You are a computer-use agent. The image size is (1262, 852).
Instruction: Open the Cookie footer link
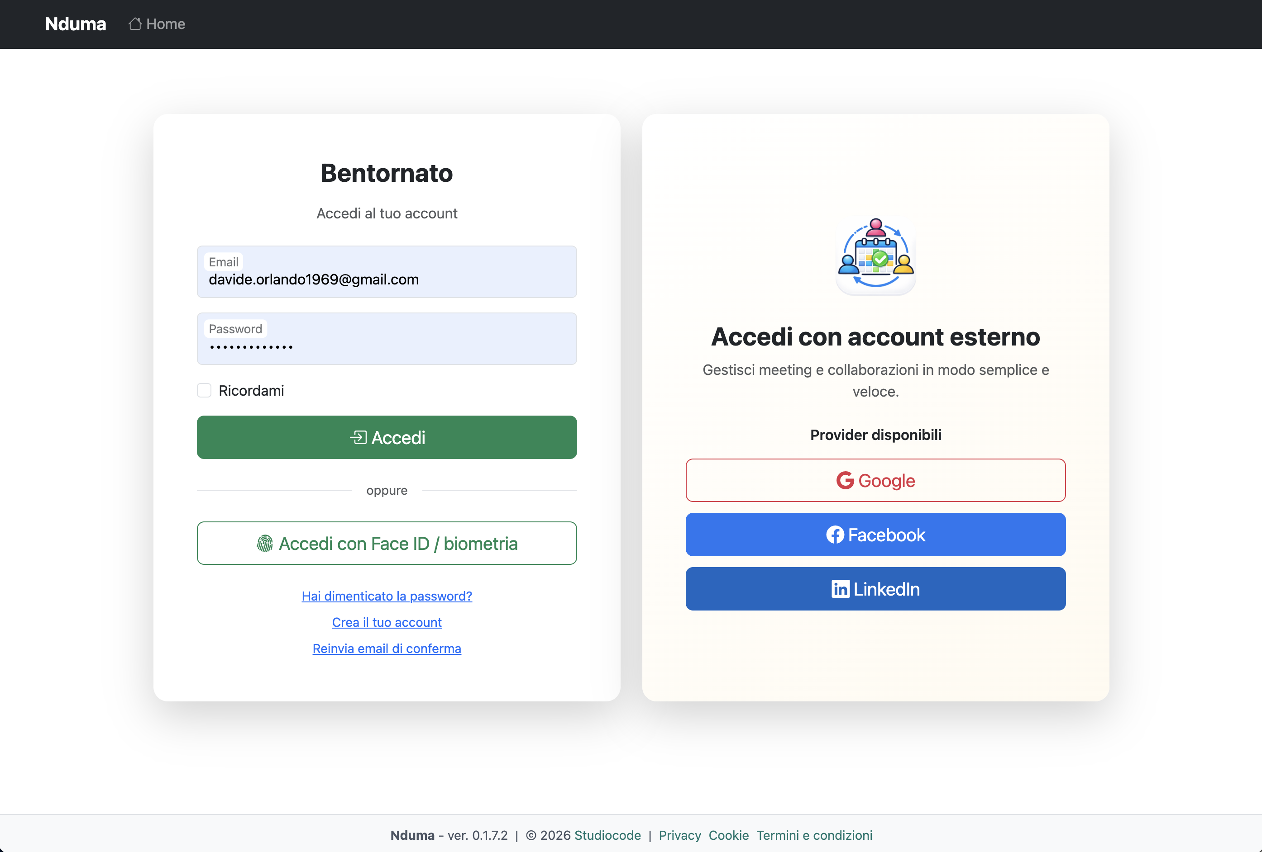coord(729,835)
